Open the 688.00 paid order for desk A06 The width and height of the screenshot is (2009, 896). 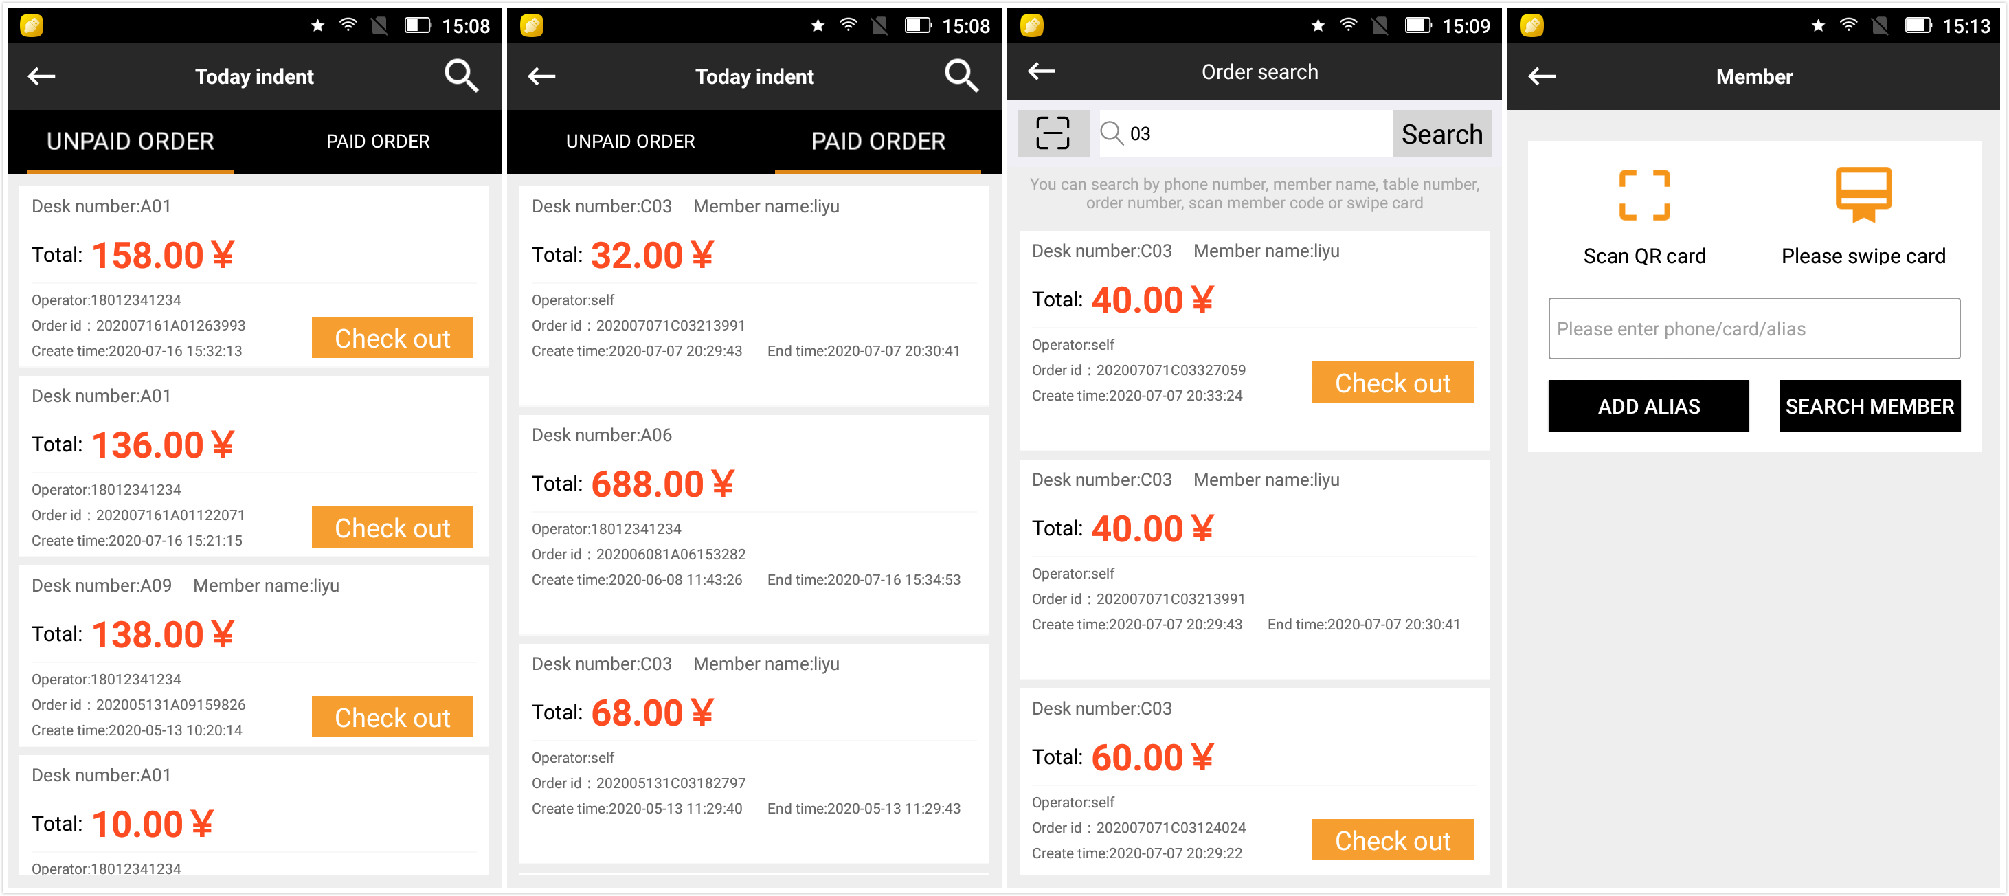[753, 524]
